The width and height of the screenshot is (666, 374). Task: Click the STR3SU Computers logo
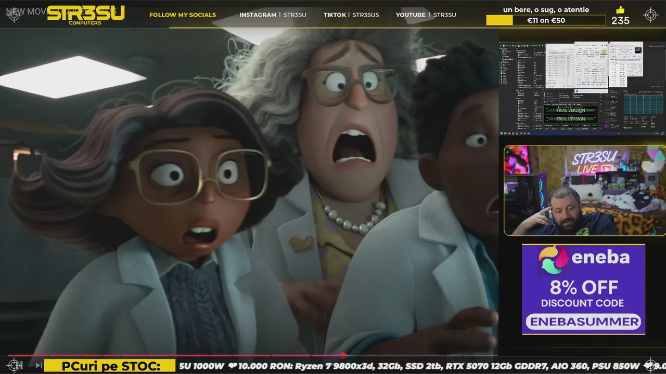click(86, 15)
